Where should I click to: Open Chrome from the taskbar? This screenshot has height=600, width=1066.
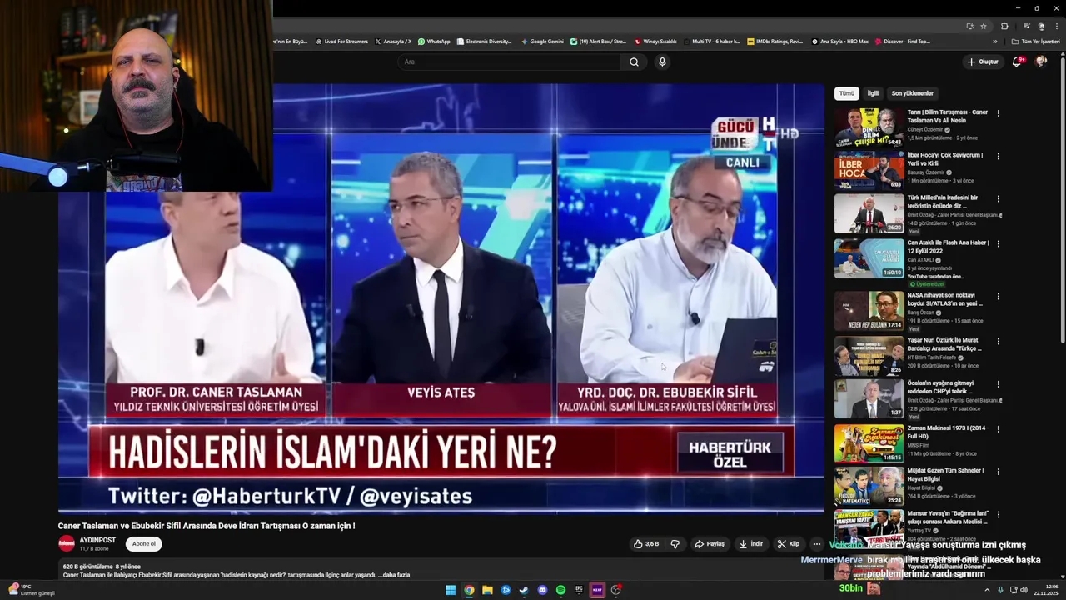click(469, 590)
